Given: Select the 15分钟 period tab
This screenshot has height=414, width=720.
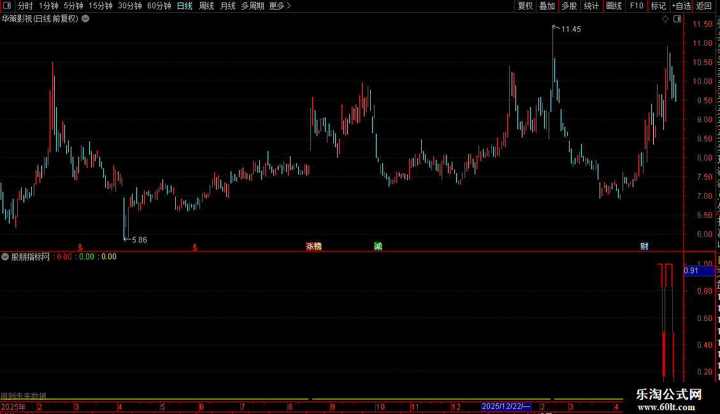Looking at the screenshot, I should 101,6.
